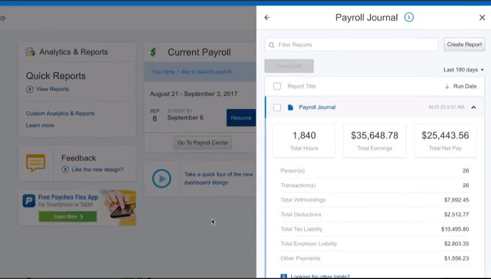This screenshot has height=279, width=491.
Task: Click the Payroll Journal document icon
Action: coord(290,107)
